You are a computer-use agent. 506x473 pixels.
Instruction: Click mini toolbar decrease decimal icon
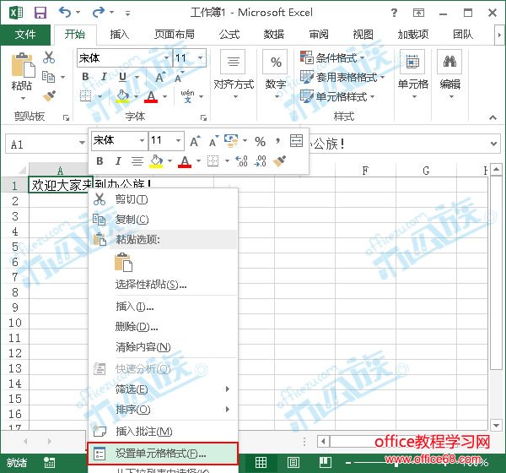pyautogui.click(x=260, y=160)
